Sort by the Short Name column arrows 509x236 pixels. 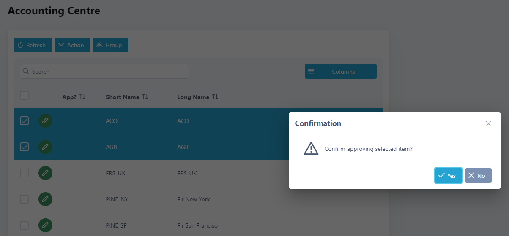click(145, 97)
